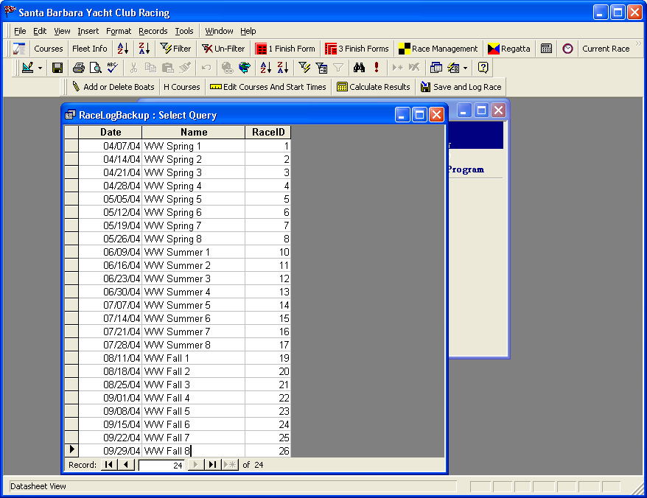
Task: Open the Database Window icon
Action: 436,68
